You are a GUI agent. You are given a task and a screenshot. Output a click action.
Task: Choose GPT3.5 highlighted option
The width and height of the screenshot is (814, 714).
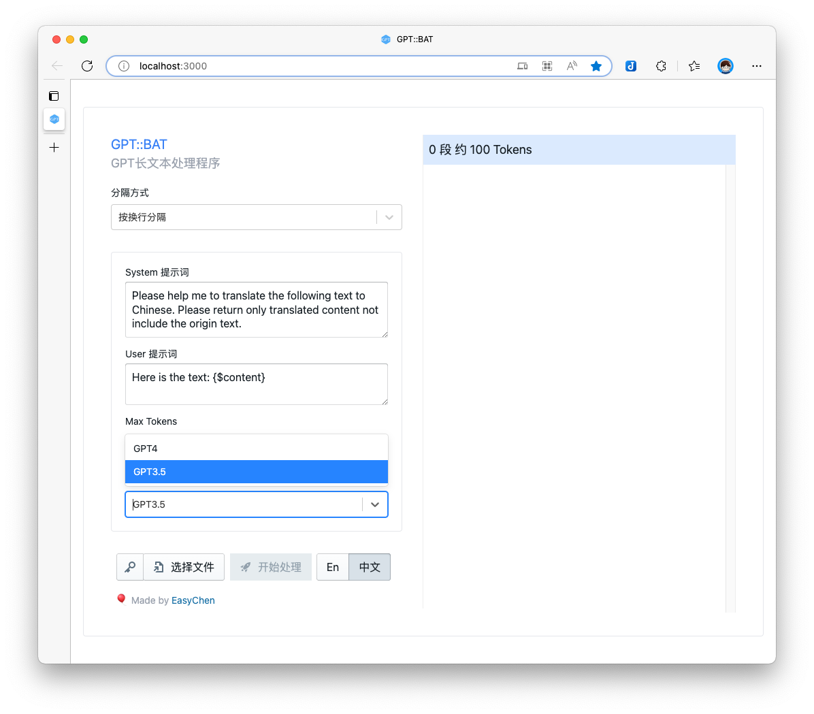coord(257,472)
